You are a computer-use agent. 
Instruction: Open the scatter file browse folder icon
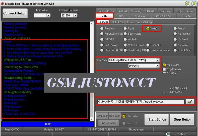(x=190, y=102)
